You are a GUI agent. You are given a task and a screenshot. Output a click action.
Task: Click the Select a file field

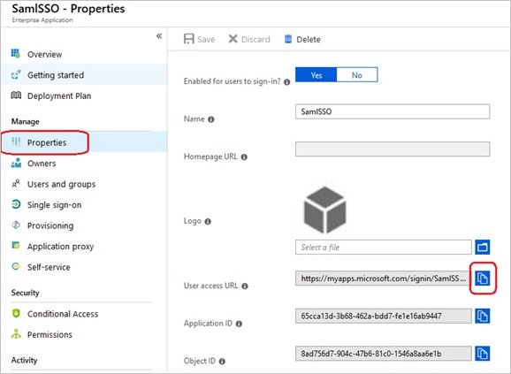coord(384,247)
